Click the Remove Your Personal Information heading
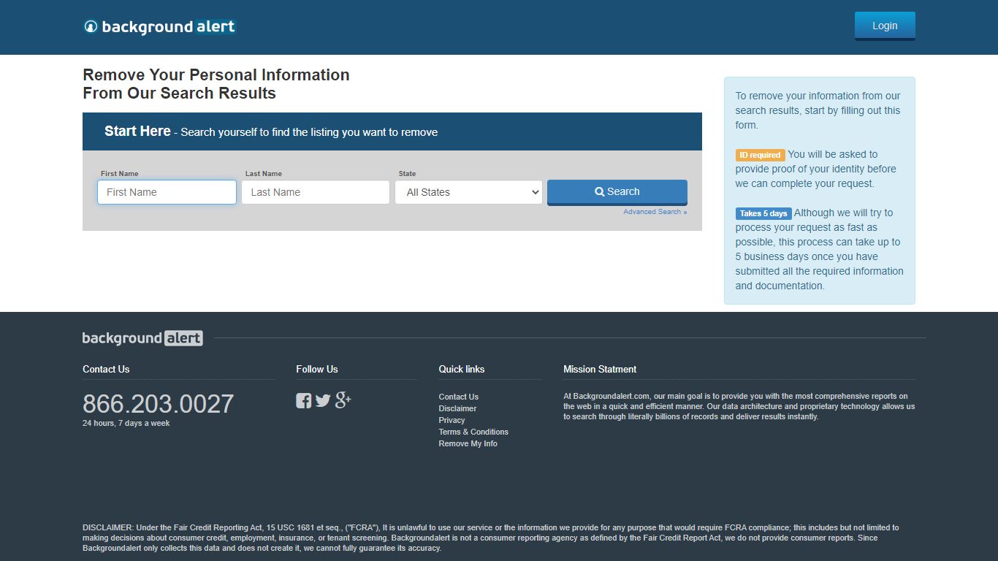 [216, 84]
